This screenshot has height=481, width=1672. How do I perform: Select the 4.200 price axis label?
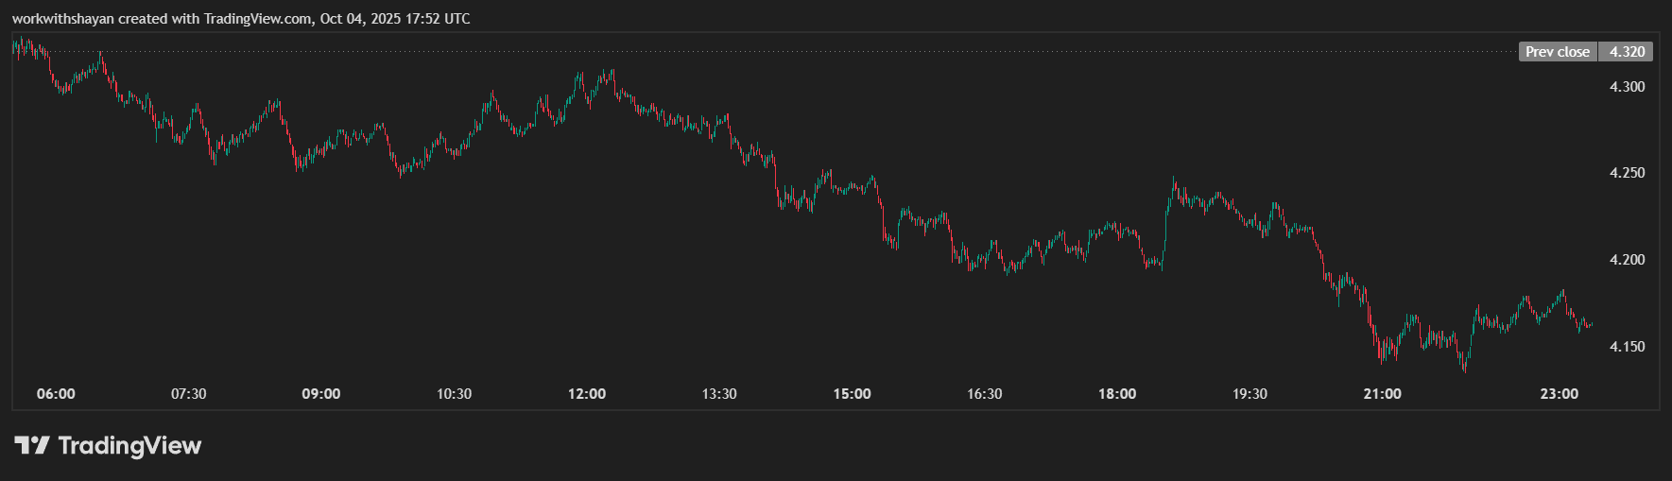[x=1627, y=260]
